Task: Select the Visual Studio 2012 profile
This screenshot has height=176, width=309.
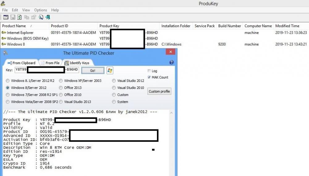Action: tap(114, 81)
